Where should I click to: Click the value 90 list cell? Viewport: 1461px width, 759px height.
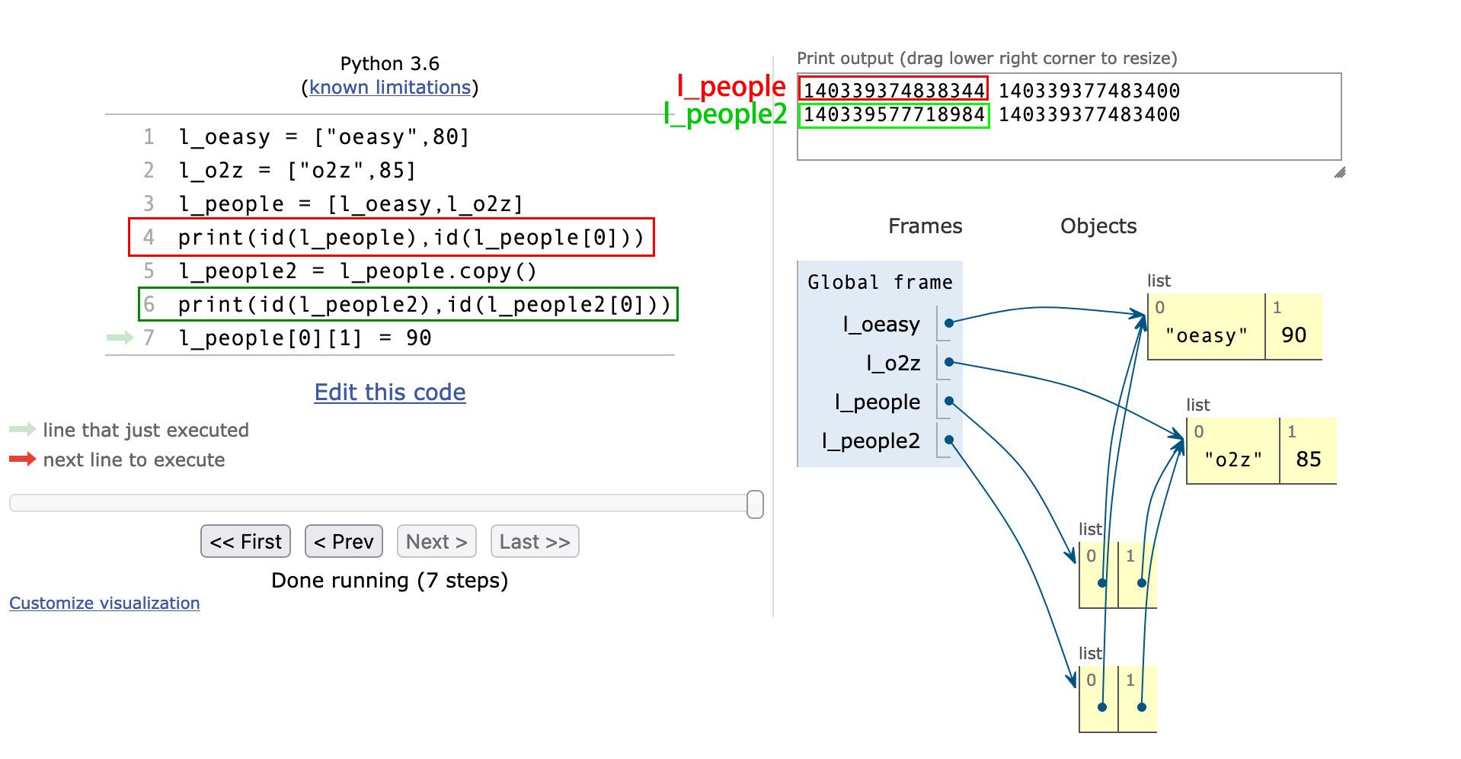tap(1293, 327)
